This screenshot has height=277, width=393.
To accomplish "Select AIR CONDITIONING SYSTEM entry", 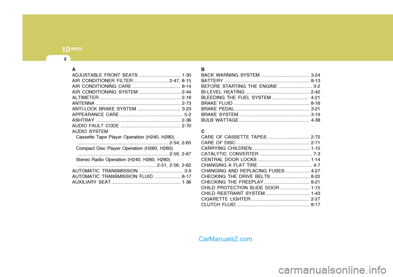I will coord(131,92).
